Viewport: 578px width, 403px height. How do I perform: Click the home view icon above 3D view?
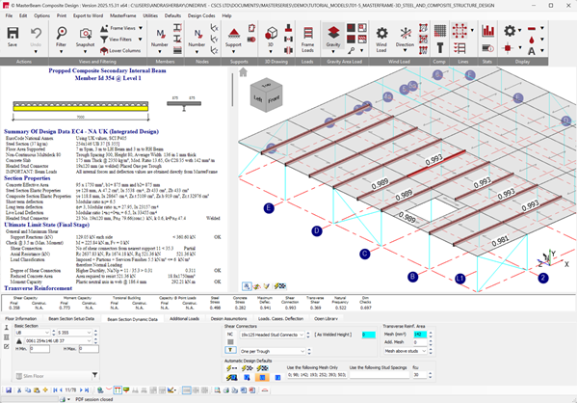[243, 72]
